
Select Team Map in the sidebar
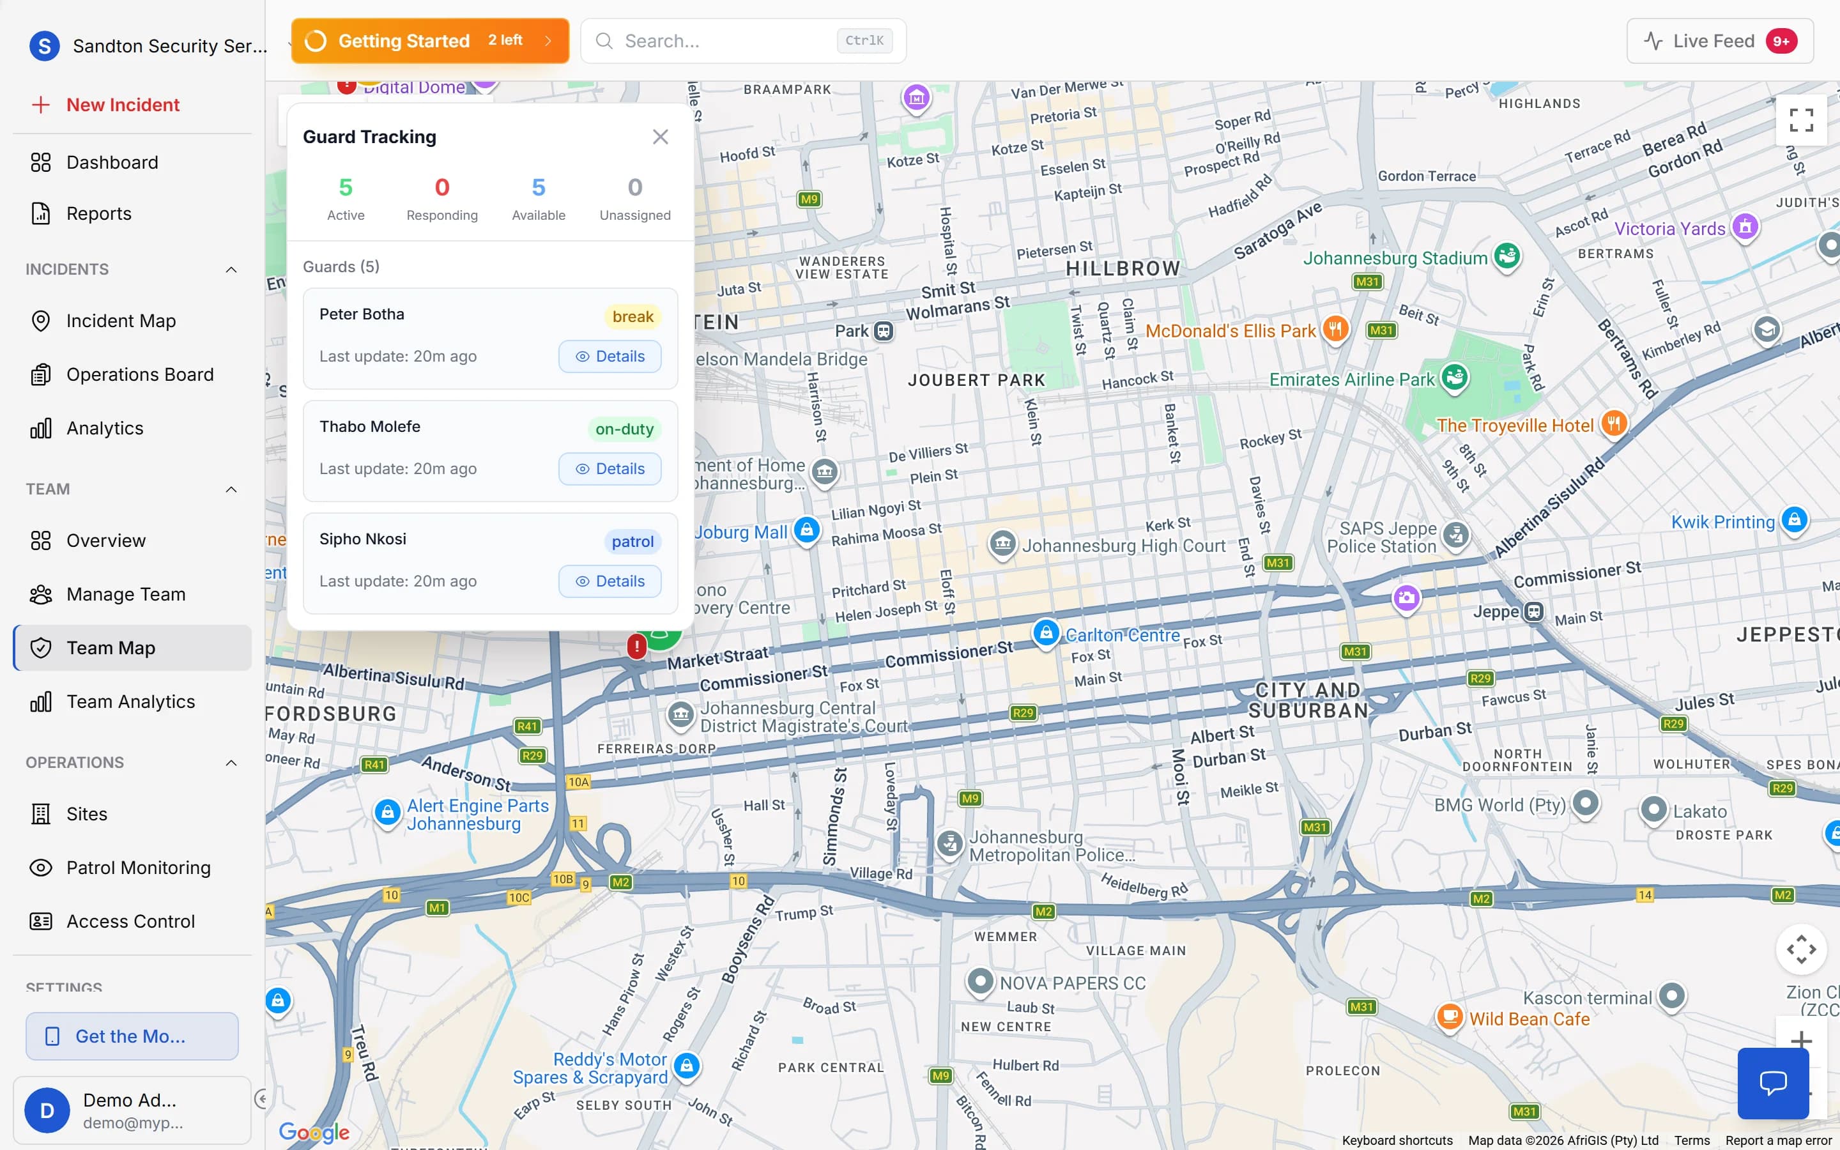point(111,647)
